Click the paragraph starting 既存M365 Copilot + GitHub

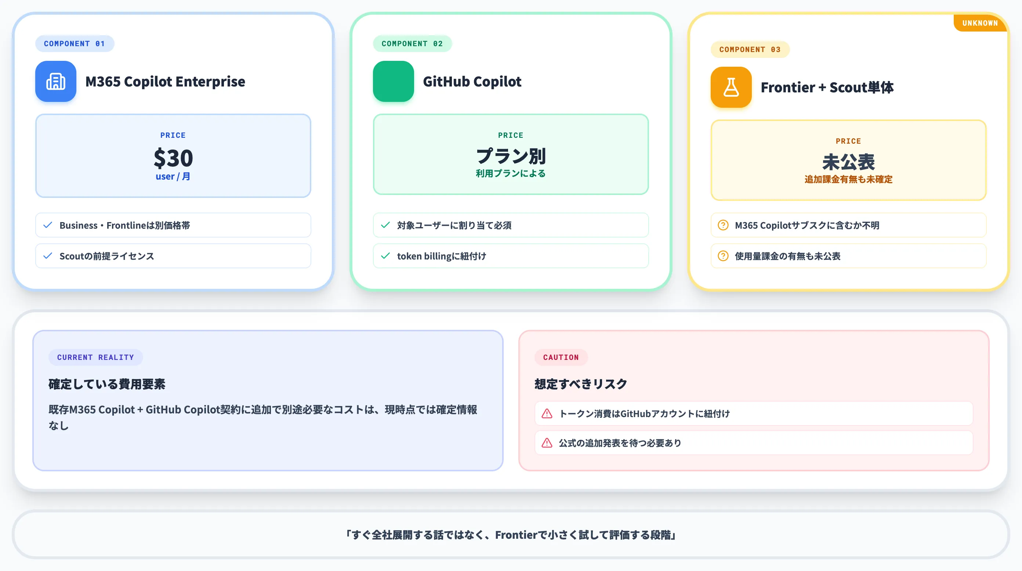pos(262,417)
